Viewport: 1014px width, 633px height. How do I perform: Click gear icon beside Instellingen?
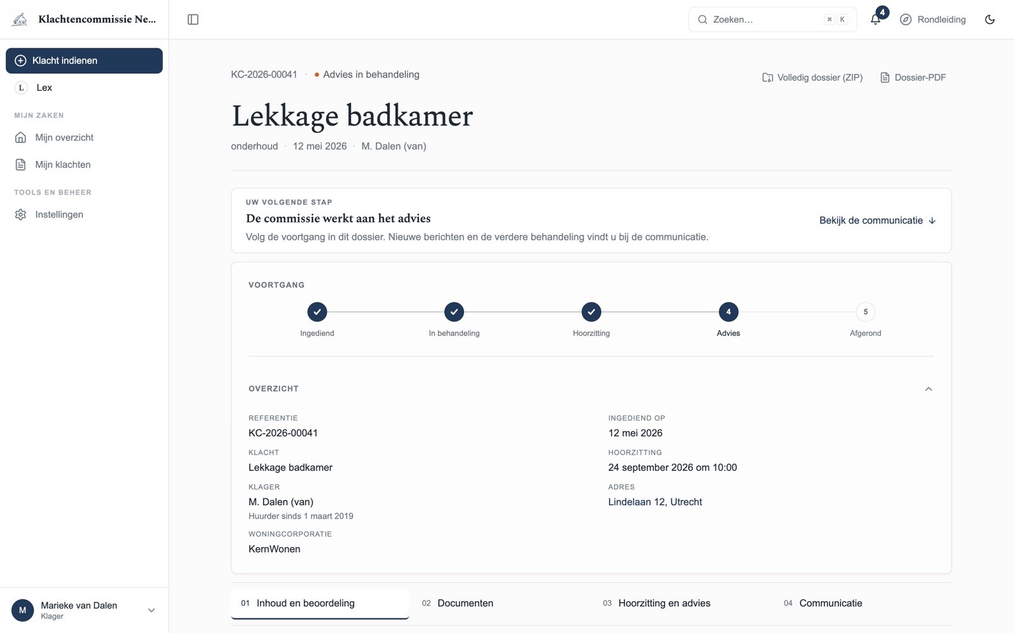[21, 215]
